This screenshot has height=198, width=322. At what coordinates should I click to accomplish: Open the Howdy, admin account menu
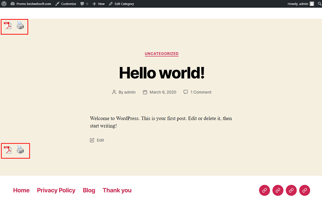coord(301,4)
